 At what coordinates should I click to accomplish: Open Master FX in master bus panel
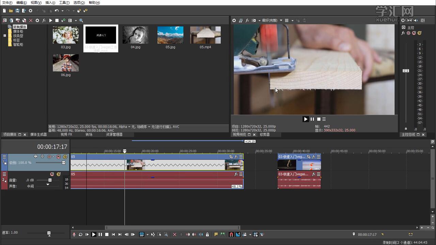pyautogui.click(x=403, y=33)
